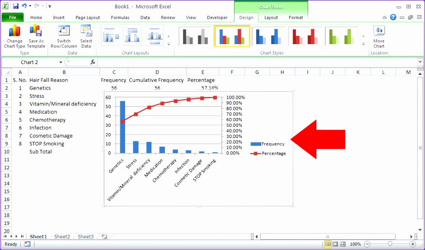Open the Select Data dialog
The width and height of the screenshot is (425, 250).
pyautogui.click(x=86, y=37)
